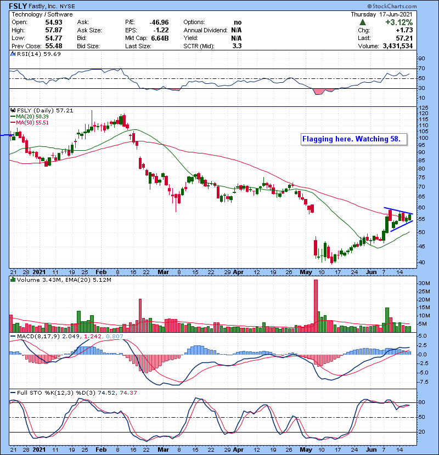Click the Last value 57.21 in the header
Viewport: 439px width, 455px height.
404,38
